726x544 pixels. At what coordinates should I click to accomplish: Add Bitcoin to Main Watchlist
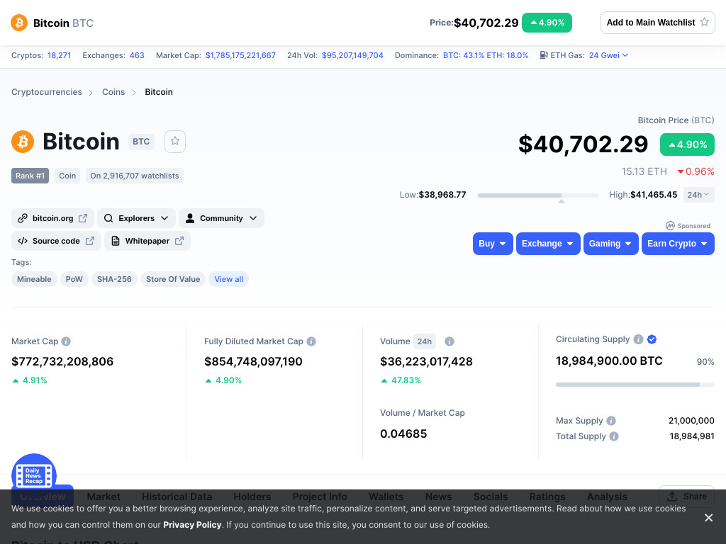click(657, 23)
